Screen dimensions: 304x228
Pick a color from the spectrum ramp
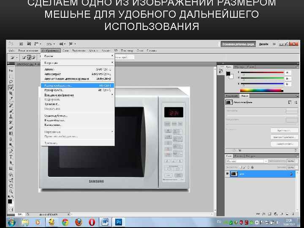pos(261,90)
